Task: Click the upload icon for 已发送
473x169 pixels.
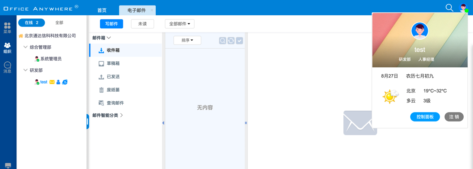Action: pos(101,77)
